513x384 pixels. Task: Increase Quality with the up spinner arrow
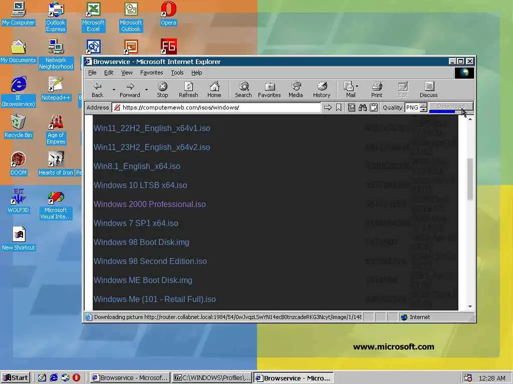pyautogui.click(x=423, y=105)
